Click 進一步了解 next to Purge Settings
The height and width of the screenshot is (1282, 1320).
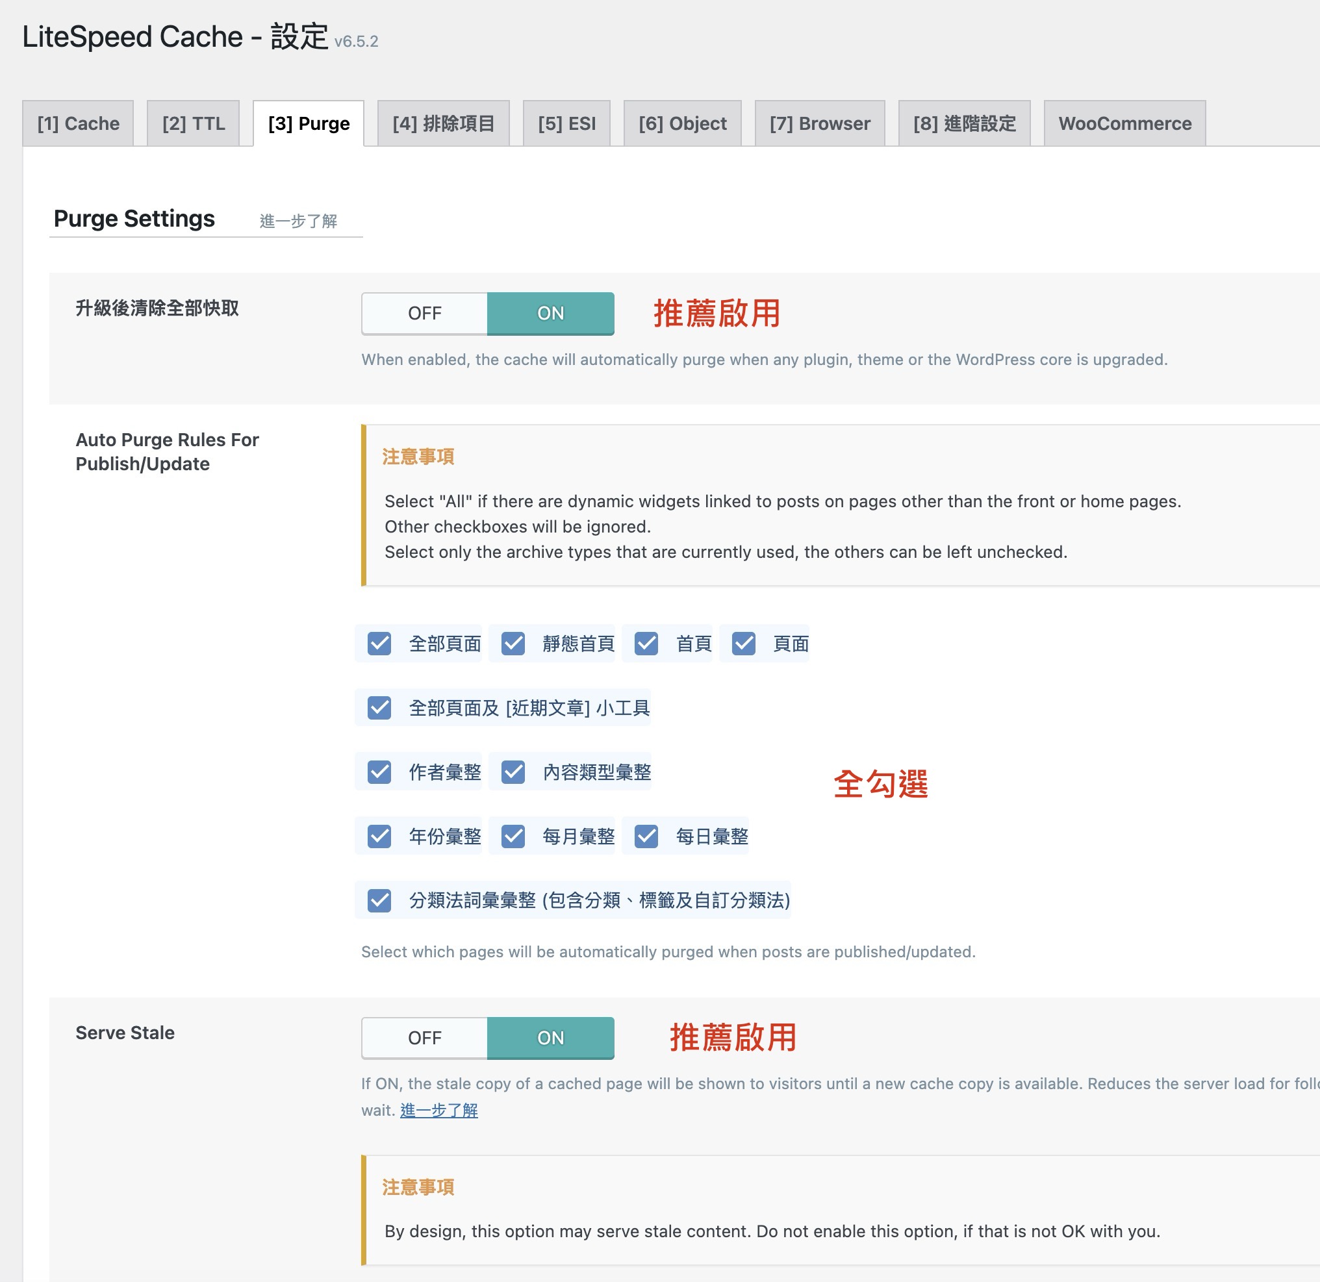pyautogui.click(x=298, y=221)
